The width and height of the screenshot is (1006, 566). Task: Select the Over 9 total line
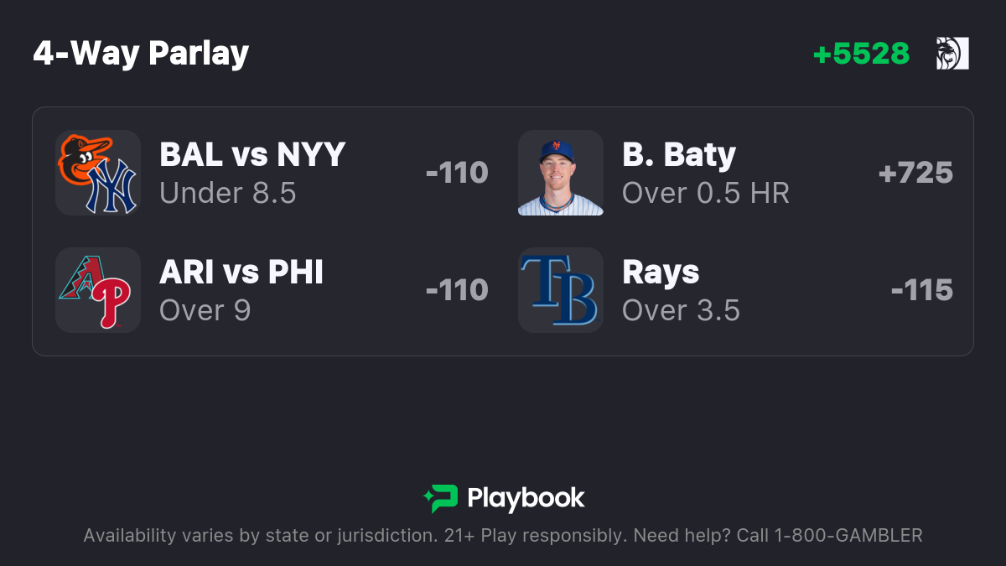[205, 310]
